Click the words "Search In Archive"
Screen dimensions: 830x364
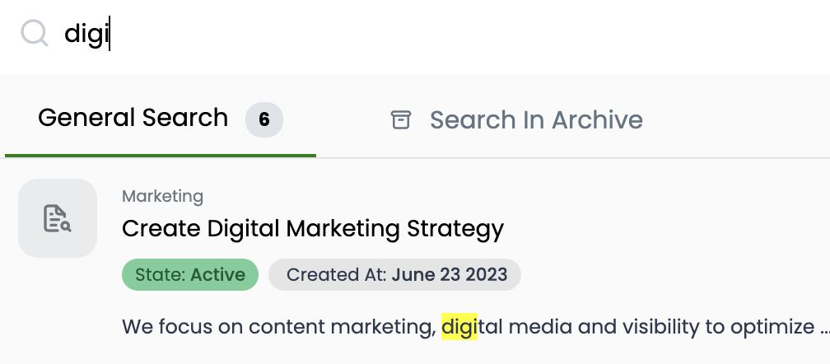[x=536, y=120]
